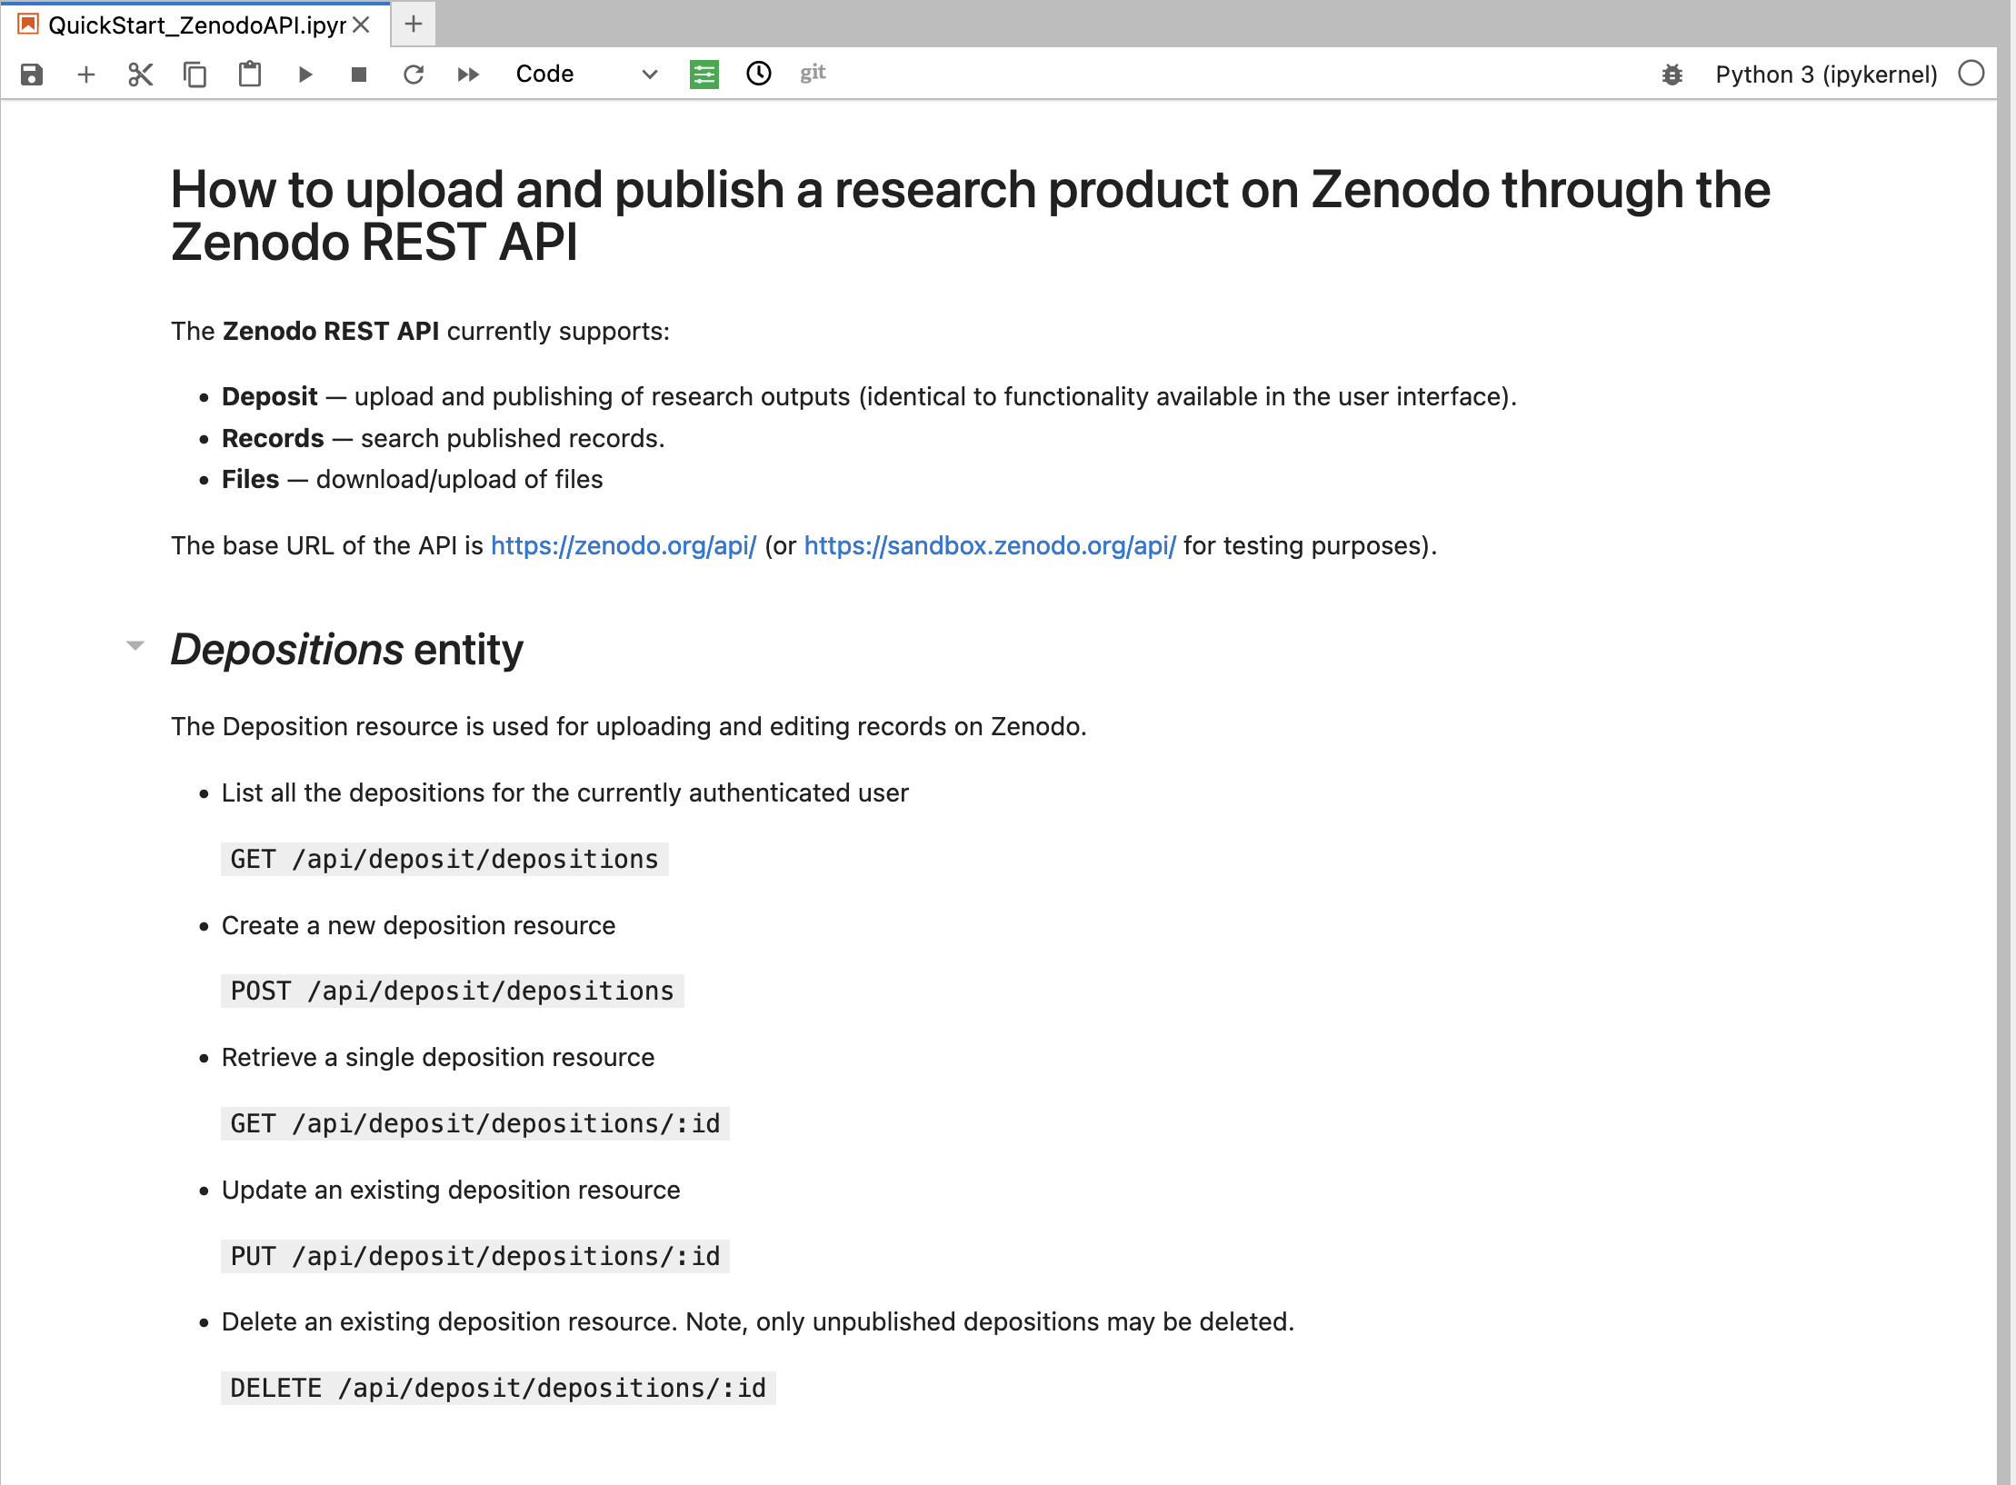Viewport: 2016px width, 1485px height.
Task: Cut the selected cell
Action: point(141,75)
